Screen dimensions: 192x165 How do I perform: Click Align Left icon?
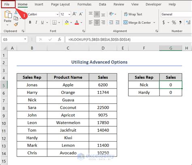(x=90, y=22)
